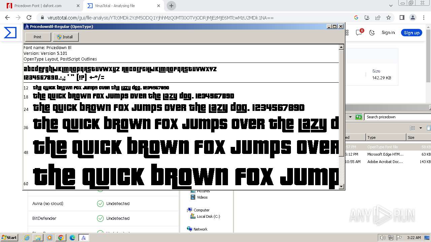431x242 pixels.
Task: Select the Microsoft Edge HTM file row
Action: tap(388, 154)
